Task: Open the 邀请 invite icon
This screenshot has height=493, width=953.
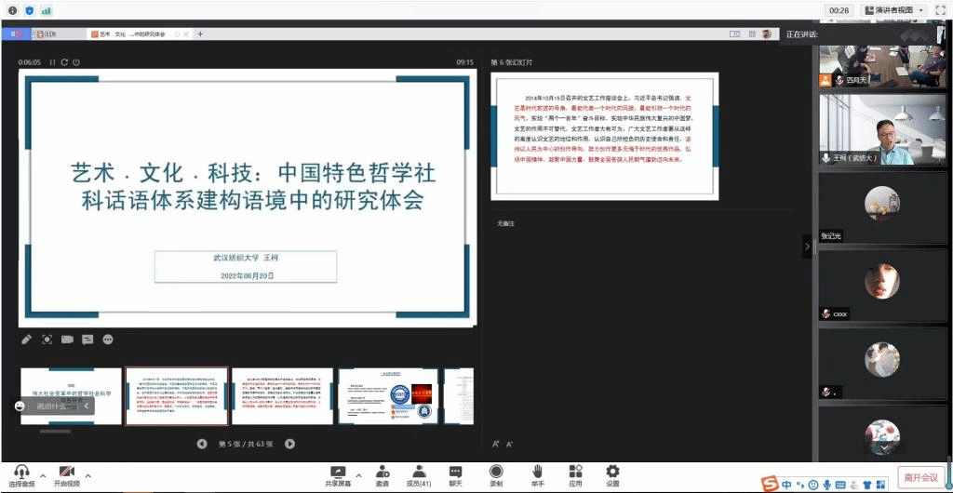Action: pos(382,473)
